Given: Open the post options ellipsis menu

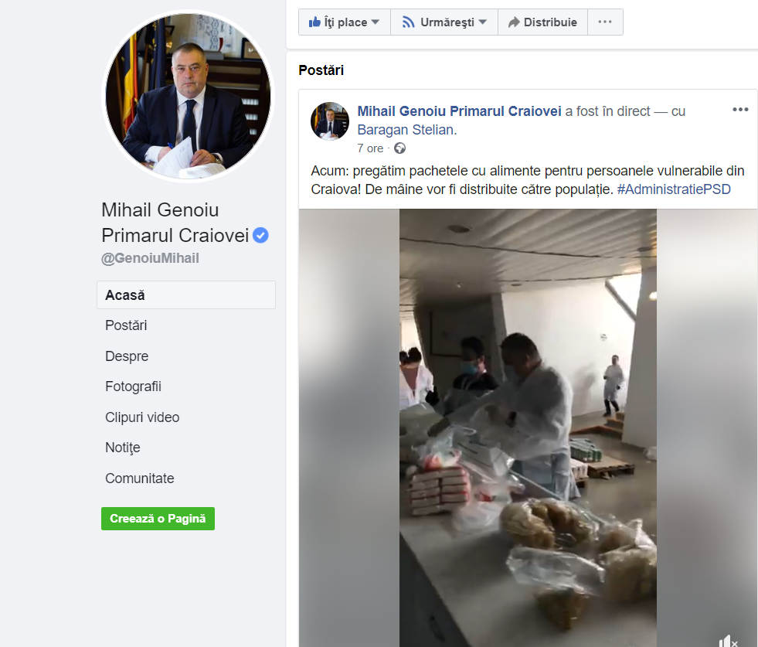Looking at the screenshot, I should [x=740, y=110].
